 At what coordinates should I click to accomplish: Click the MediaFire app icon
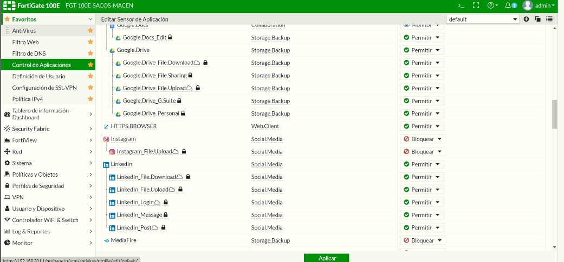pos(106,240)
